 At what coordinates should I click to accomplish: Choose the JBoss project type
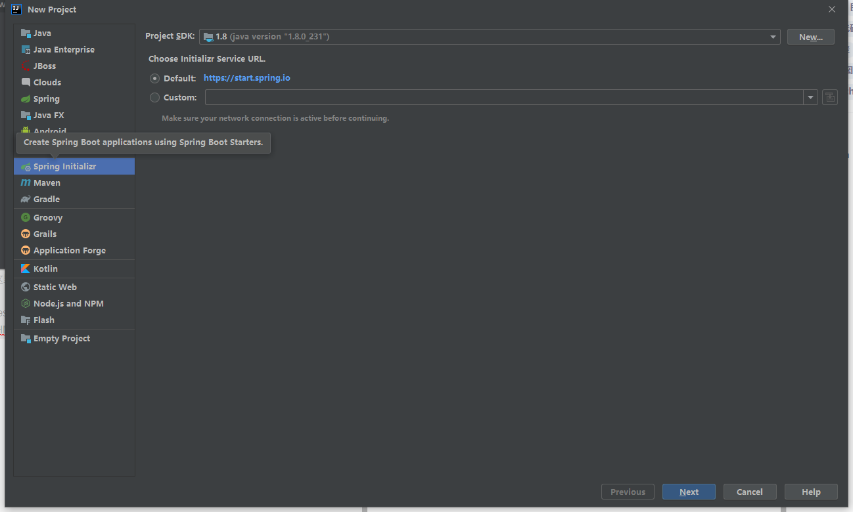(44, 66)
